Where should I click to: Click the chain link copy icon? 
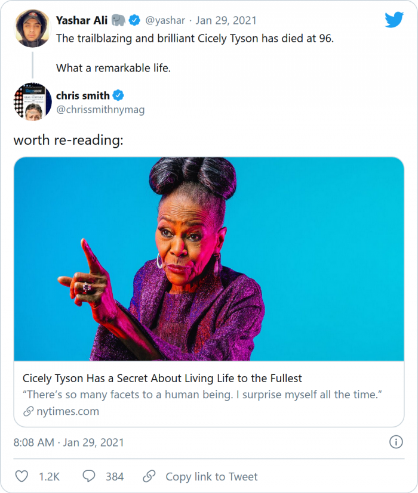point(149,476)
